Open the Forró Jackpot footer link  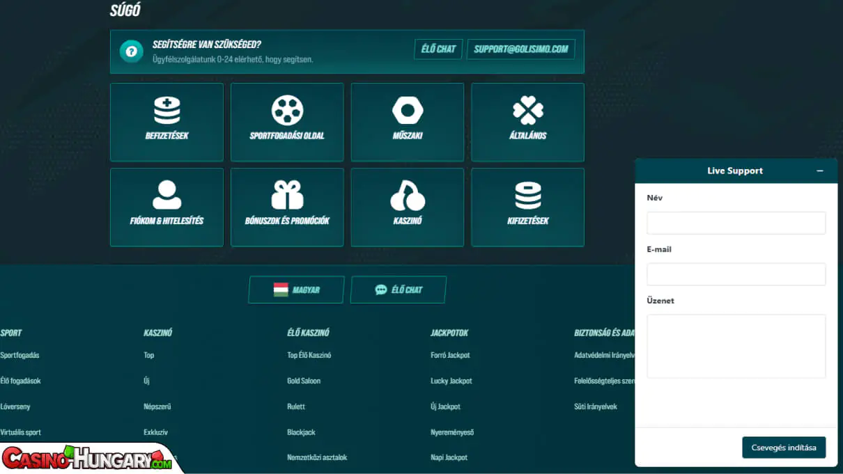(450, 355)
